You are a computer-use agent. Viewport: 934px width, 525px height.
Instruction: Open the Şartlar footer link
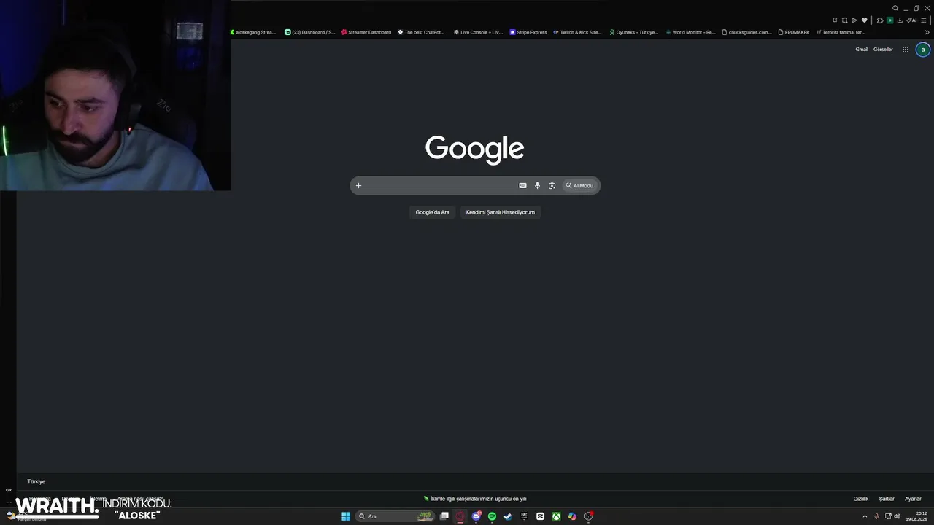point(887,499)
